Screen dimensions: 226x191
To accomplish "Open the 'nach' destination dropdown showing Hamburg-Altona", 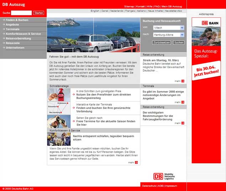I will point(169,35).
